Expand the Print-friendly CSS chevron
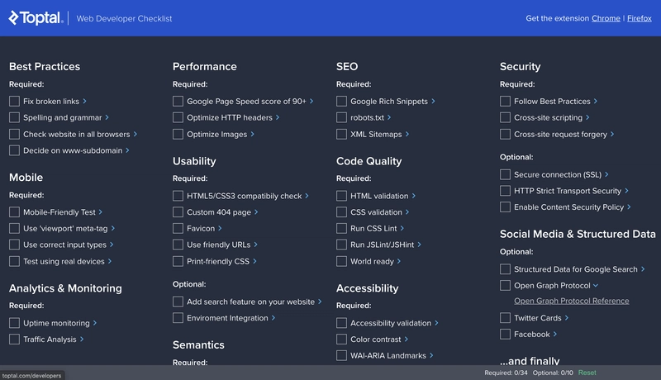The width and height of the screenshot is (661, 380). [254, 261]
